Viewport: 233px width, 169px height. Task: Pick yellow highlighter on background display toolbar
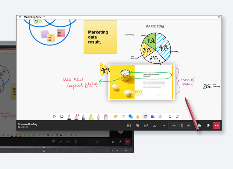point(25,135)
